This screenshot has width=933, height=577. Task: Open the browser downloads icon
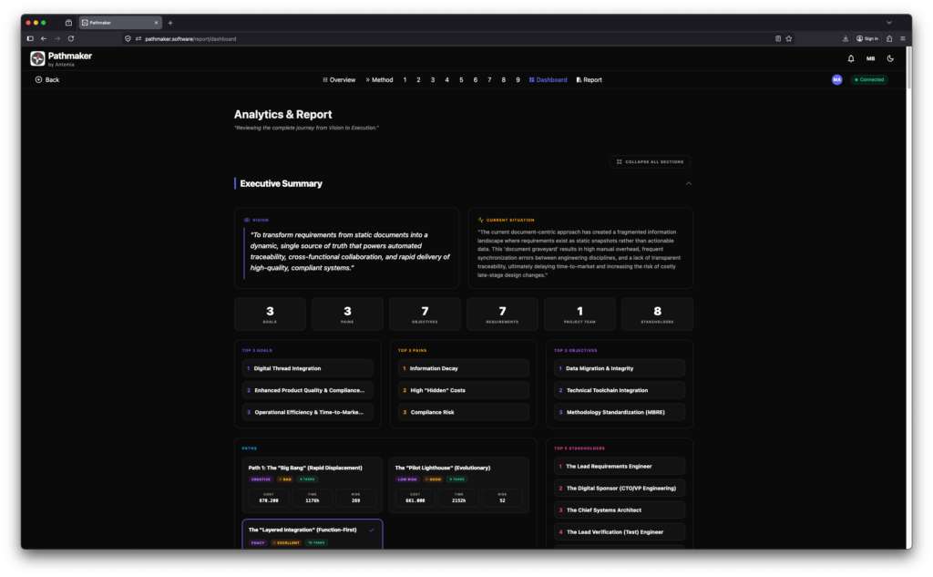[x=846, y=38]
